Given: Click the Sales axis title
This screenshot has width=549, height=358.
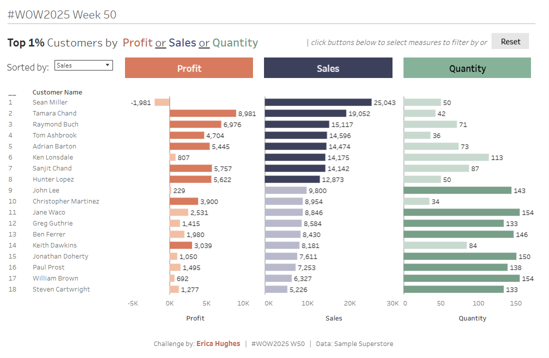Looking at the screenshot, I should pos(334,318).
